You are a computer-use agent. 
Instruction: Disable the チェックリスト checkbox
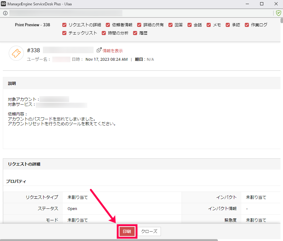(64, 33)
